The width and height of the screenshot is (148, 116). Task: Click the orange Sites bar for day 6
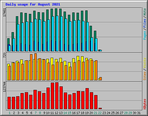(31, 67)
